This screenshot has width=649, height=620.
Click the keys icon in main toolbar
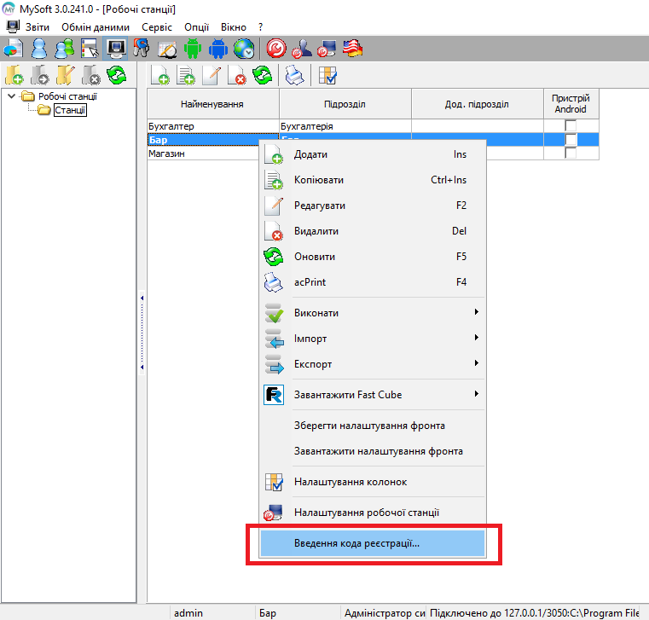(x=141, y=49)
